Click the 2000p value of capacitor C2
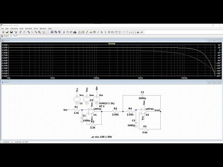Image resolution: width=223 pixels, height=167 pixels. tap(143, 98)
